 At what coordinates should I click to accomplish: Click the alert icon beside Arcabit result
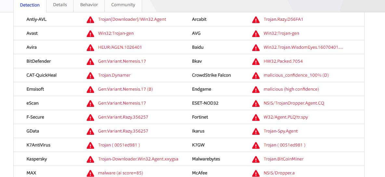[256, 20]
